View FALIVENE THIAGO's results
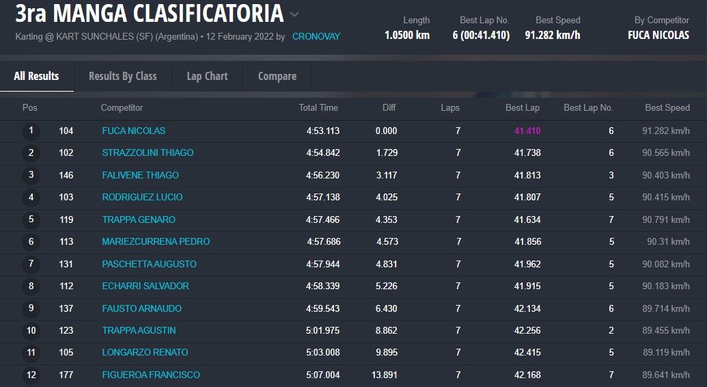Image resolution: width=707 pixels, height=387 pixels. (140, 175)
